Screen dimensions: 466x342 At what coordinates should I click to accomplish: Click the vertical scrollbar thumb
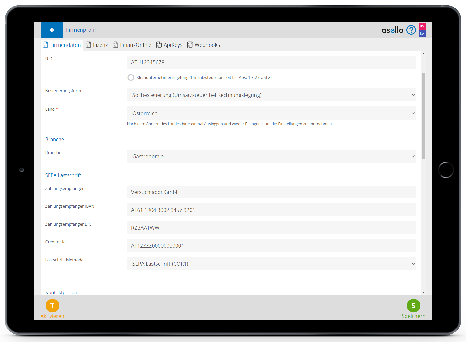click(x=423, y=116)
